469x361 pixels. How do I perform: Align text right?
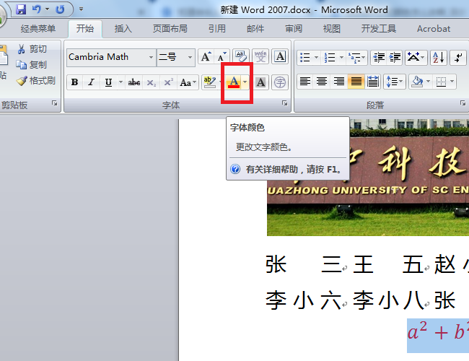(x=339, y=82)
